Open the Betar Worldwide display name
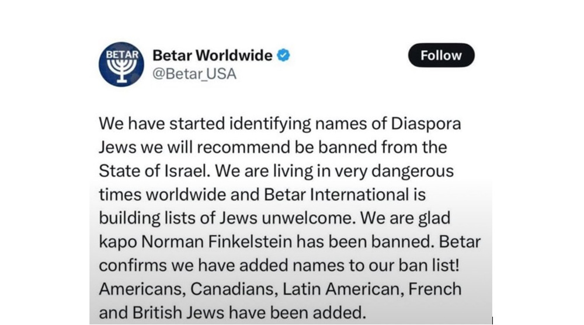Viewport: 584px width, 325px height. (x=213, y=55)
